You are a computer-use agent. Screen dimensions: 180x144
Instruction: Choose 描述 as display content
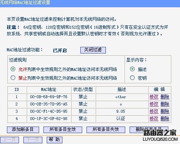click(132, 69)
